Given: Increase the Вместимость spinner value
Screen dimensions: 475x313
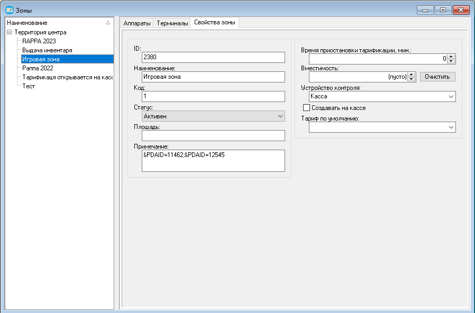Looking at the screenshot, I should click(411, 75).
